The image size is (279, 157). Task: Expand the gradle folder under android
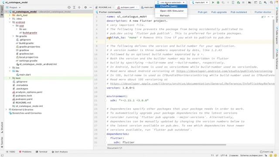tap(13, 36)
